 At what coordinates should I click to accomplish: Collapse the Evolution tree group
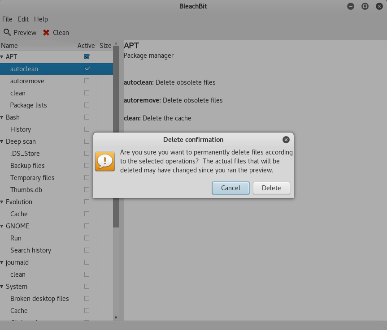click(x=2, y=202)
